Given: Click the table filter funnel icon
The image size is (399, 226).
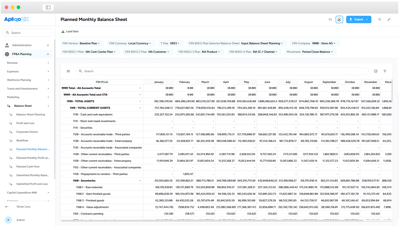Looking at the screenshot, I should coord(385,71).
